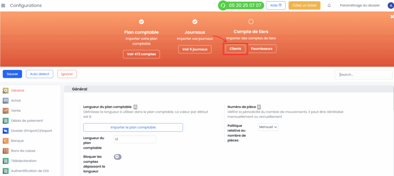Viewport: 394px width, 176px height.
Task: Click the Vente chart icon
Action: (x=5, y=111)
